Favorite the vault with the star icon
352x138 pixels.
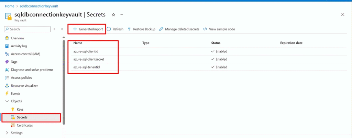[113, 14]
